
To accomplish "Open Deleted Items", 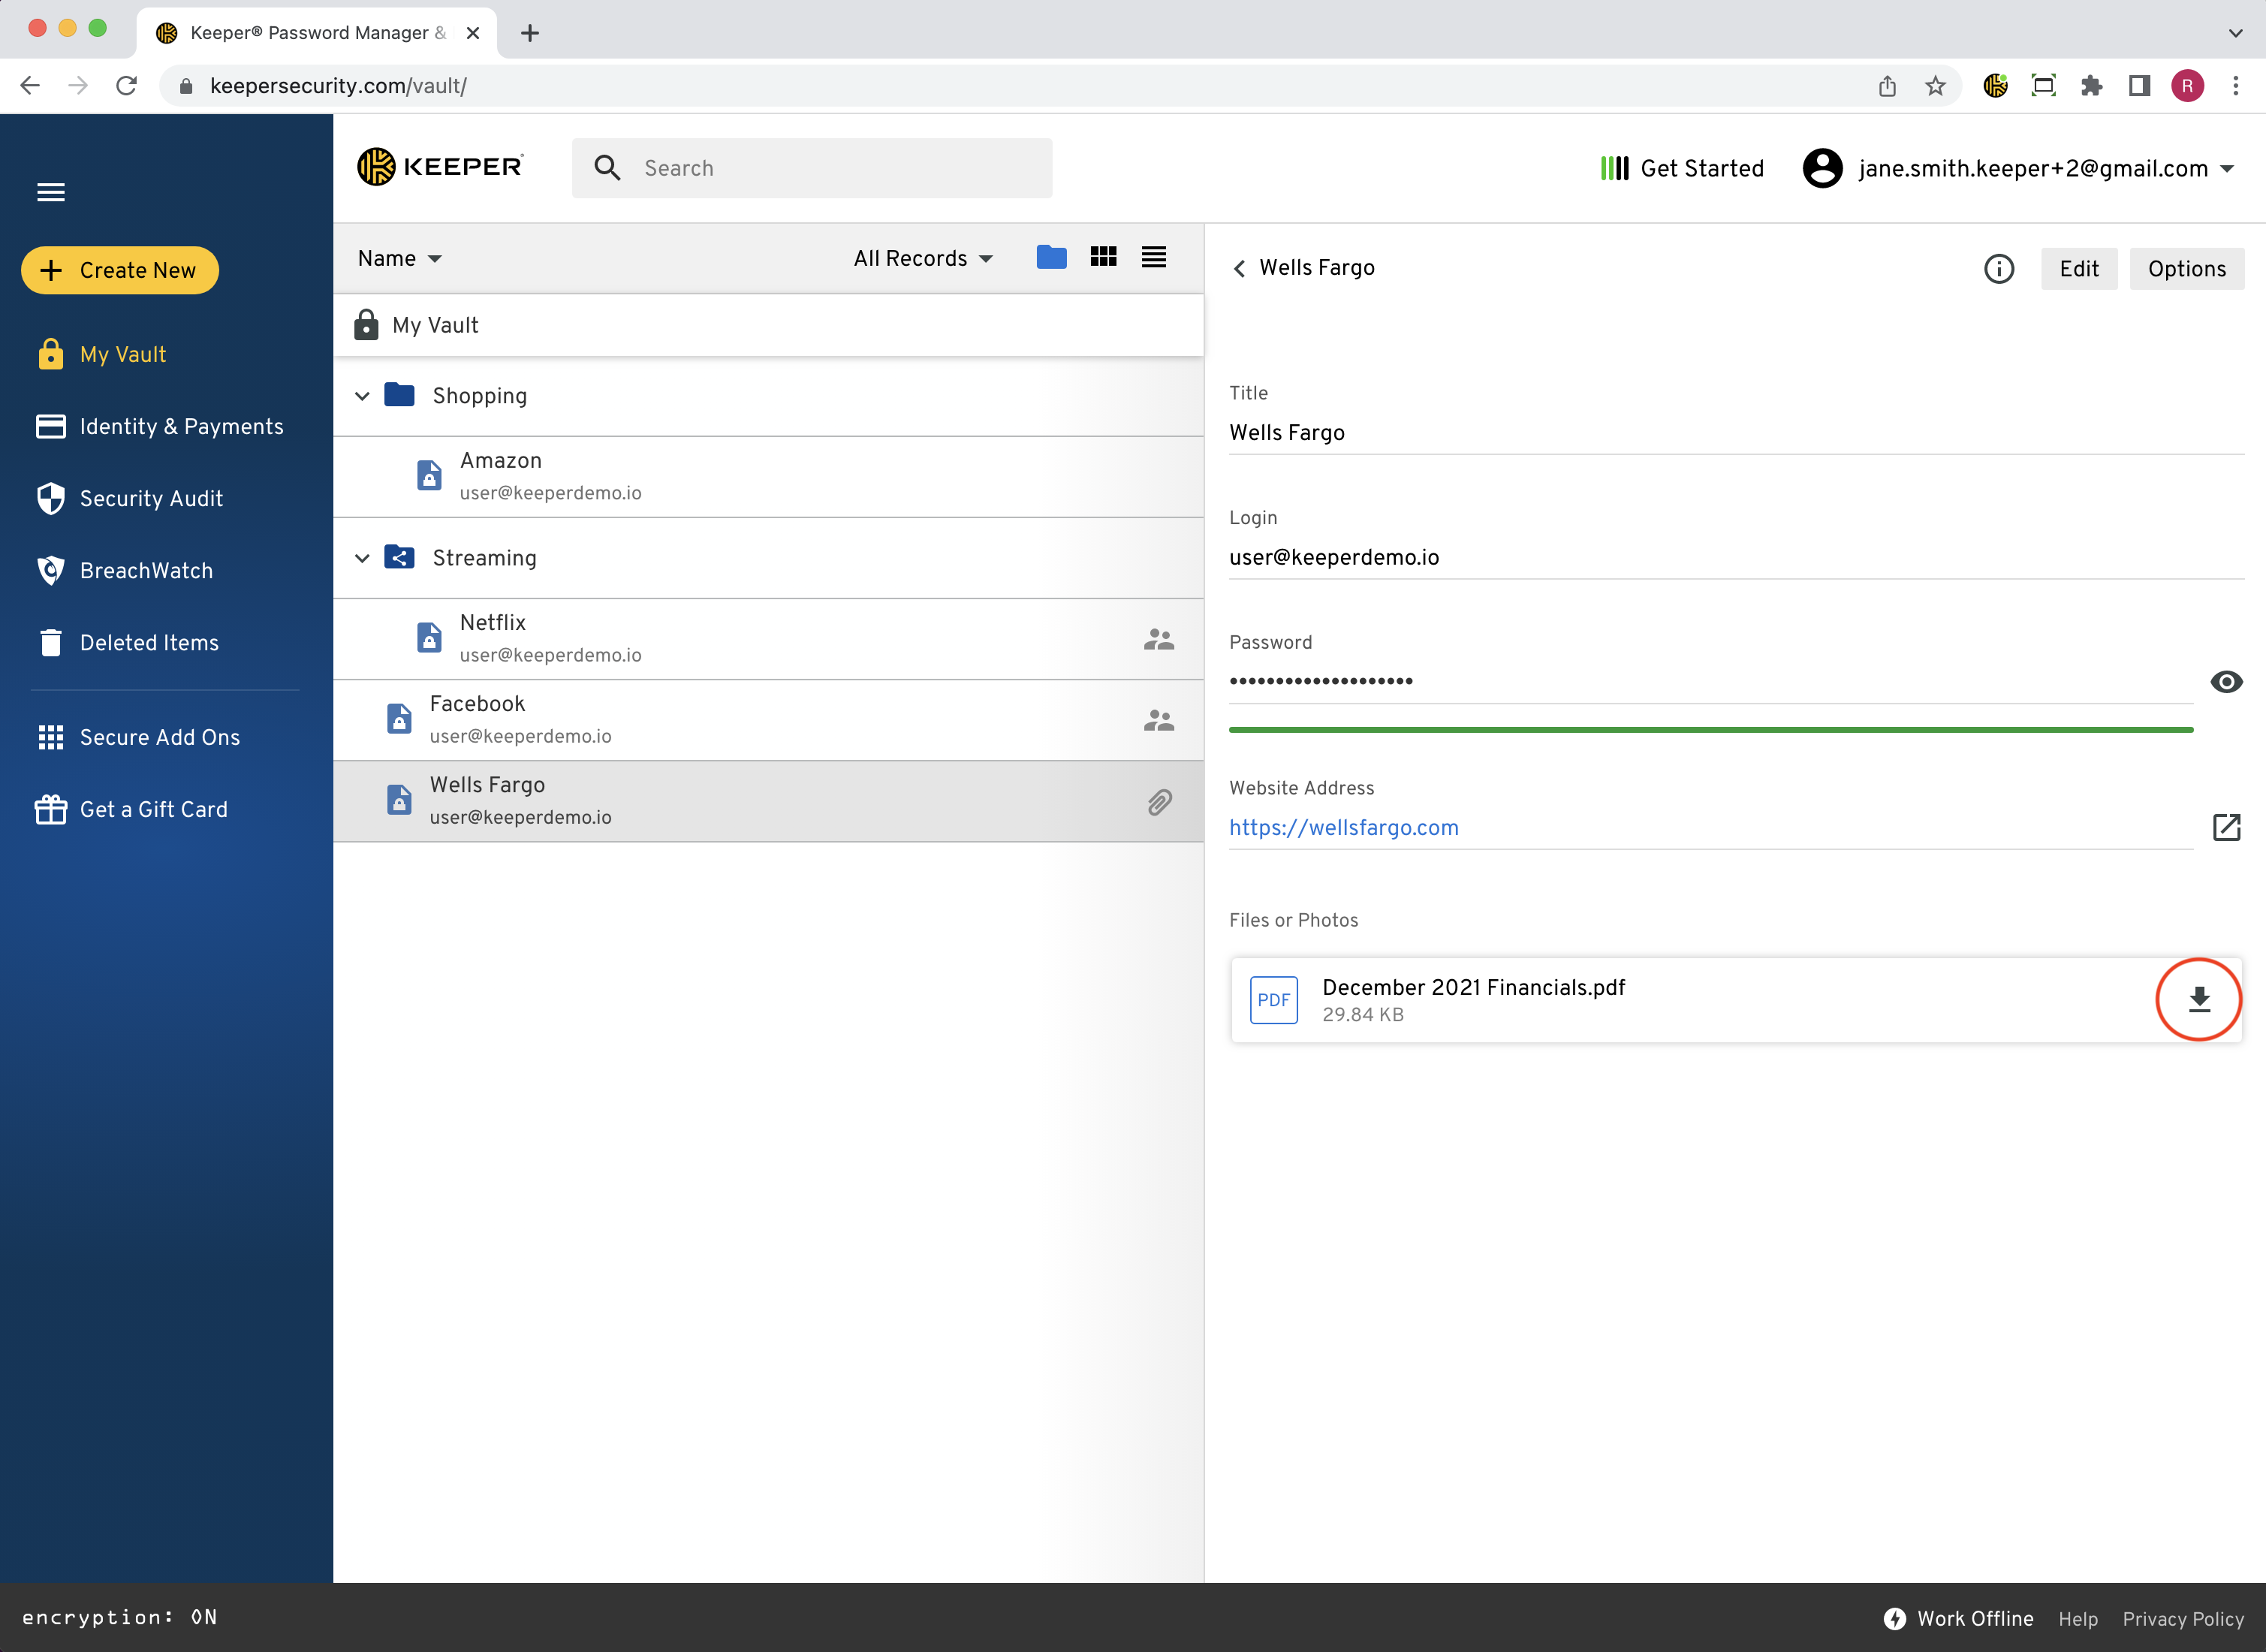I will [x=127, y=642].
